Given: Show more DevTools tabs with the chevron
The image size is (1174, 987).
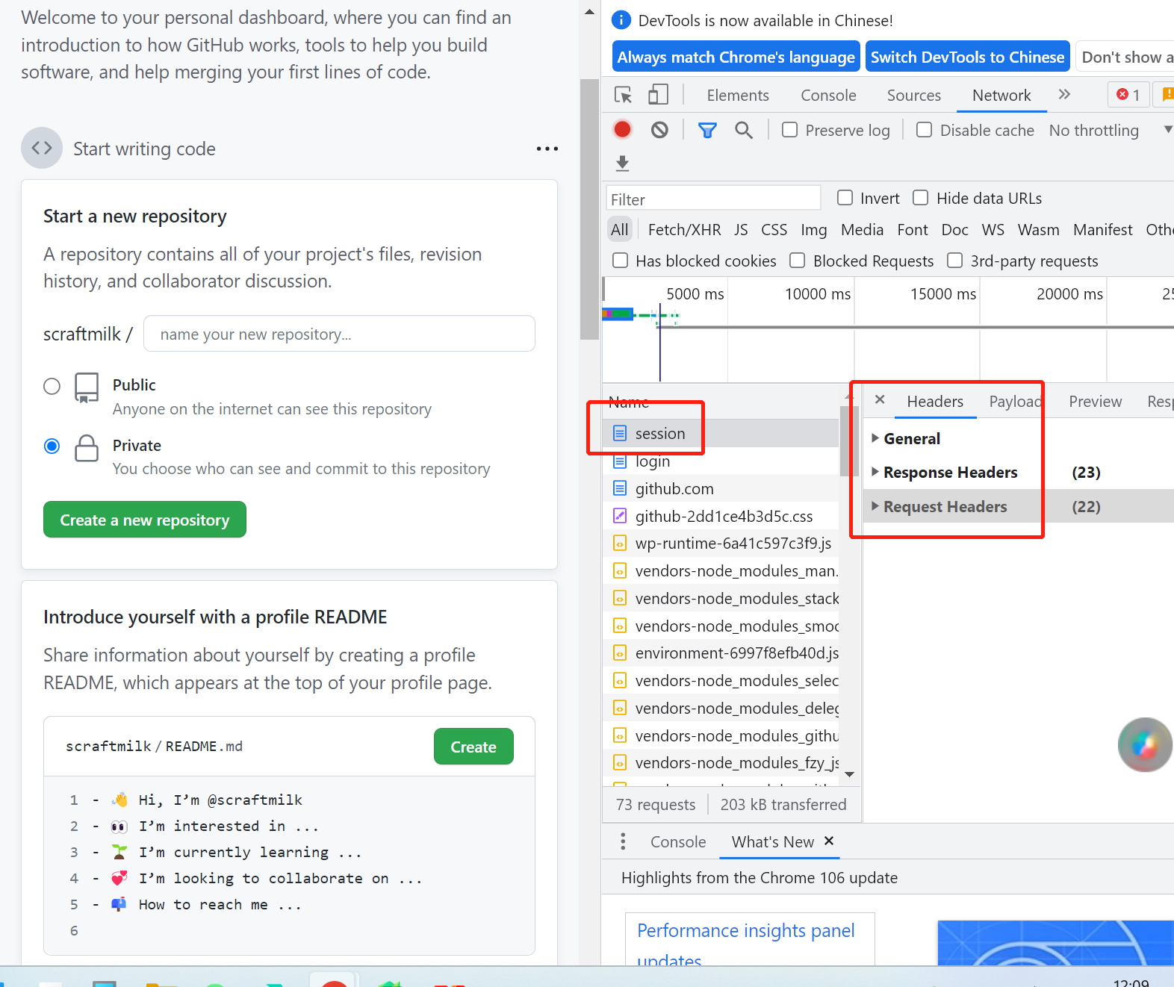Looking at the screenshot, I should [1064, 94].
